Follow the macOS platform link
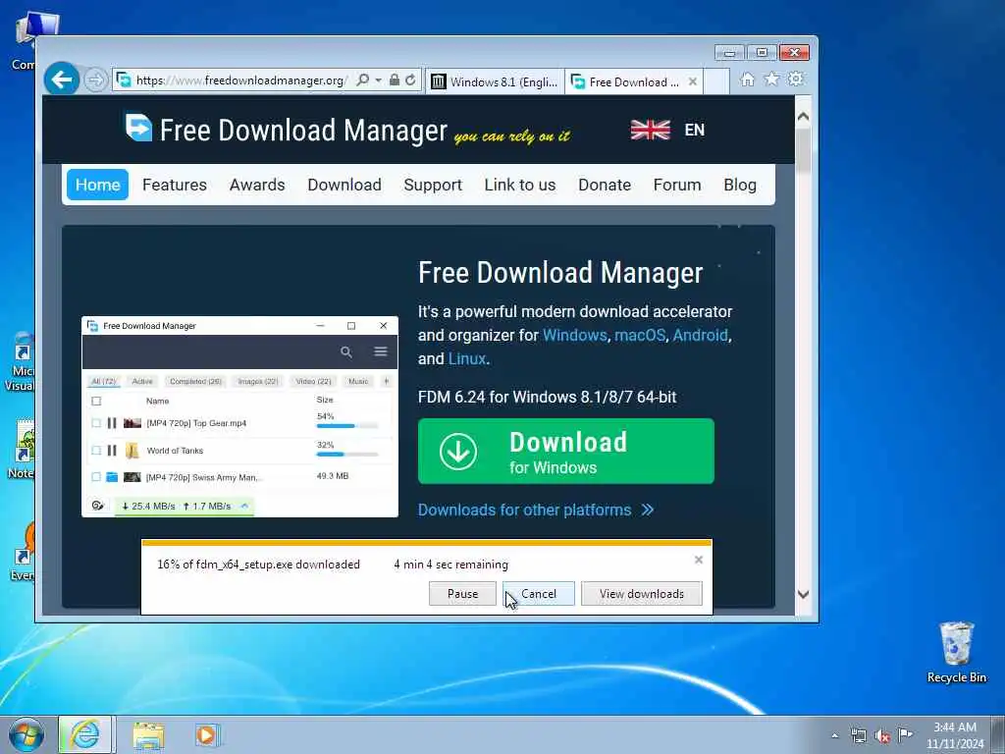The height and width of the screenshot is (754, 1005). click(639, 336)
